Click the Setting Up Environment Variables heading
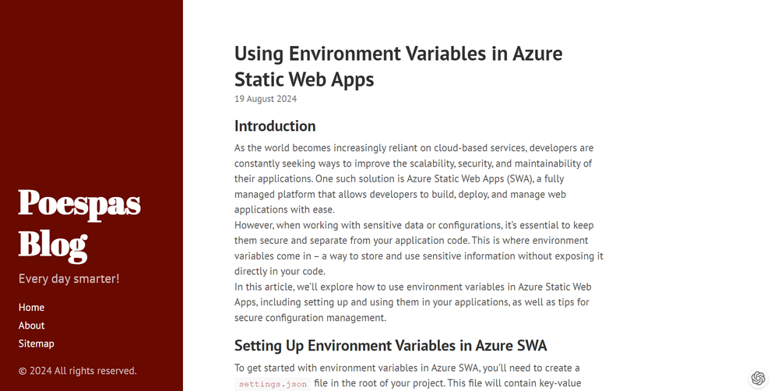This screenshot has height=391, width=778. (390, 345)
